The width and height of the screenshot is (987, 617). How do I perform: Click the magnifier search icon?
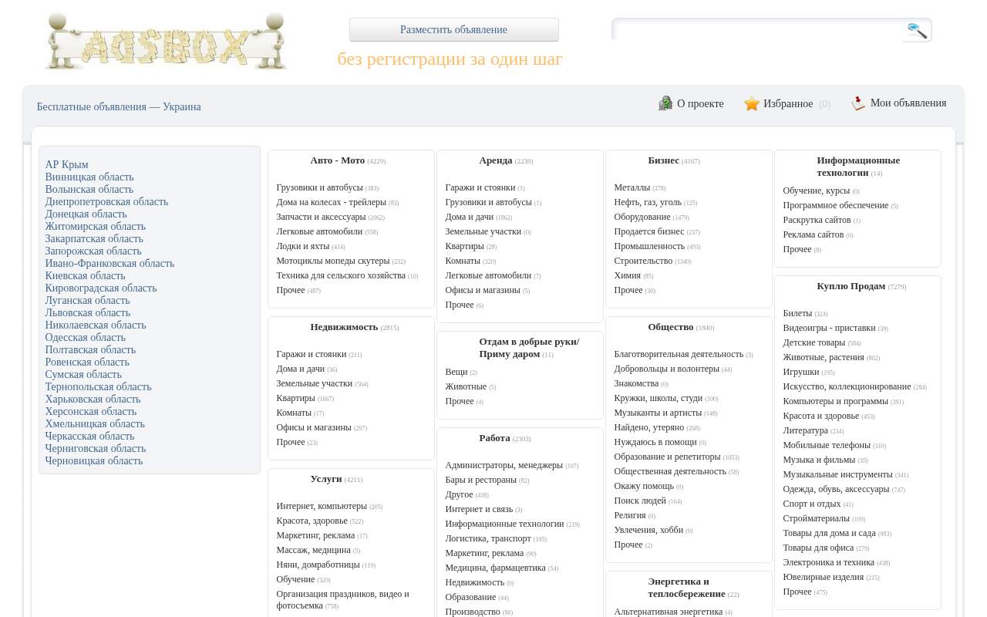[917, 30]
